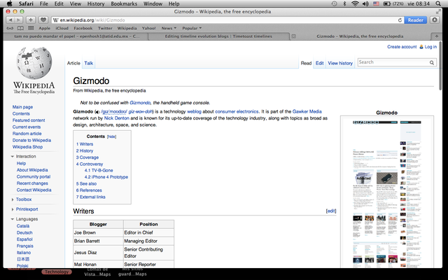This screenshot has width=448, height=280.
Task: Open Random article in sidebar
Action: pyautogui.click(x=27, y=134)
